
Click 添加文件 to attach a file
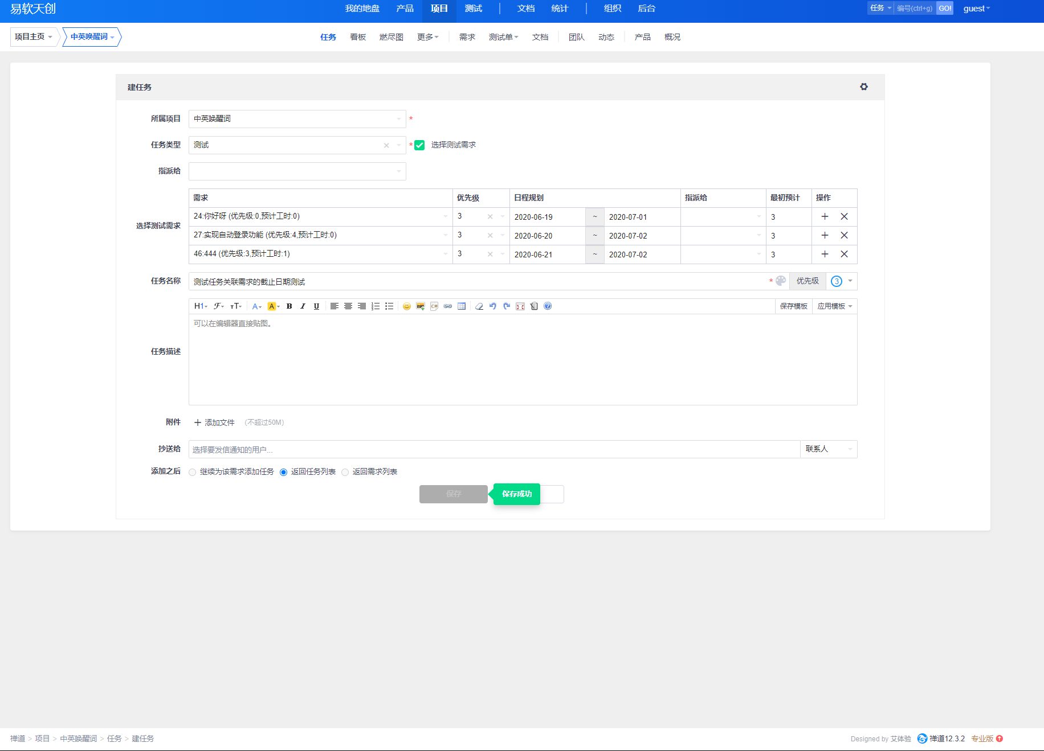coord(214,422)
